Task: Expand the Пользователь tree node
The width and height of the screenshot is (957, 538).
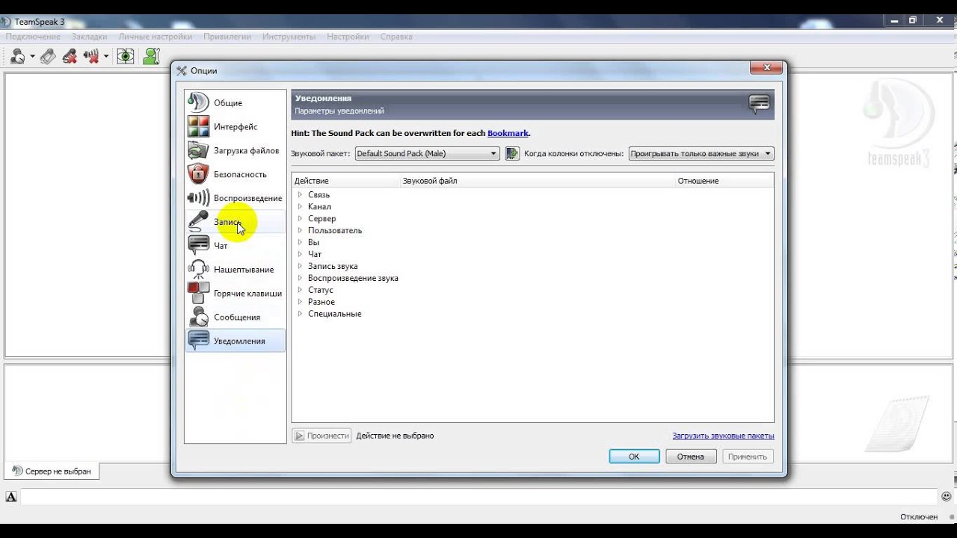Action: [300, 230]
